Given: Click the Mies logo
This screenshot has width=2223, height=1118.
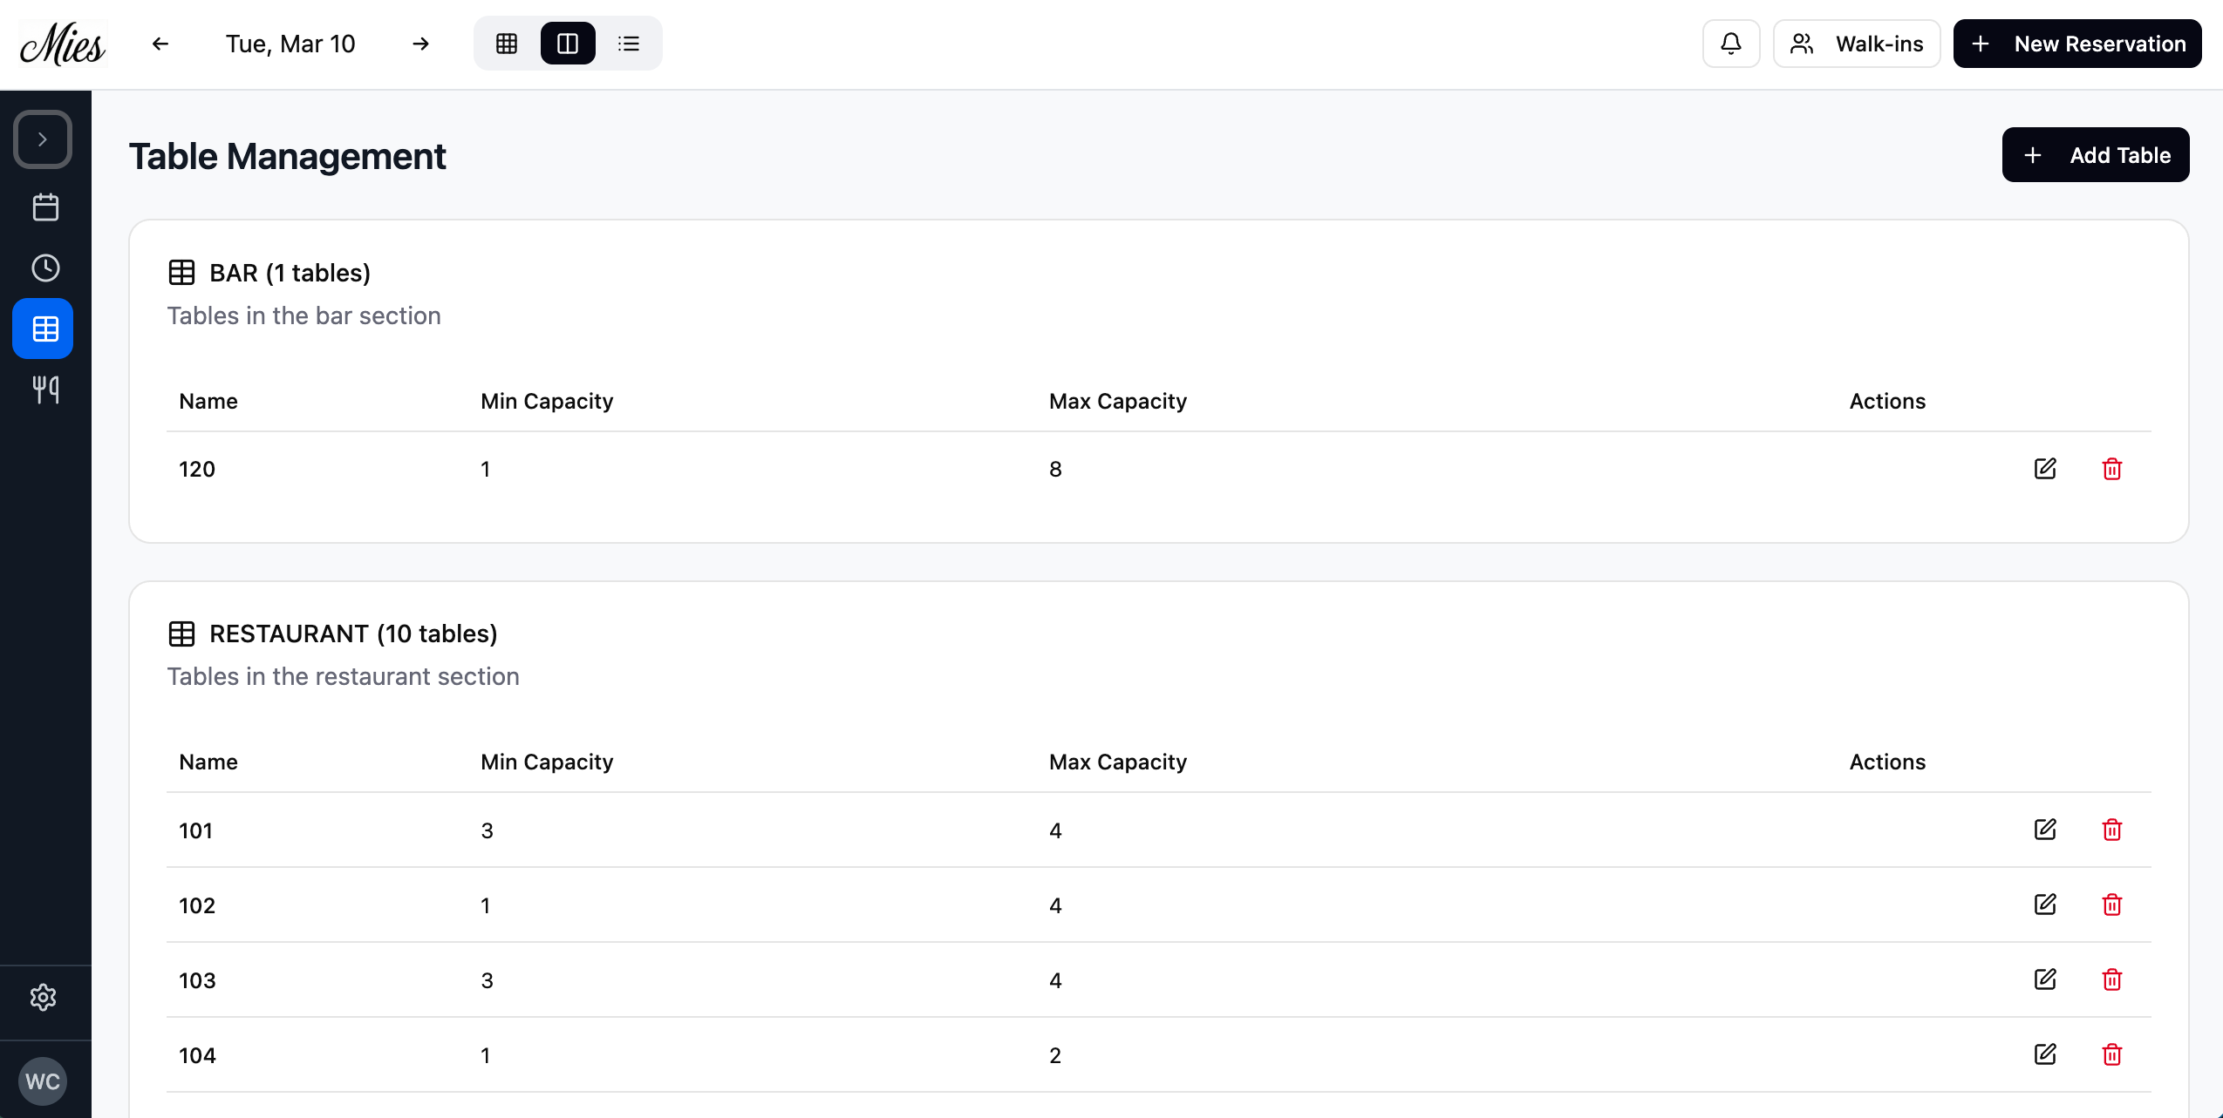Looking at the screenshot, I should [63, 44].
